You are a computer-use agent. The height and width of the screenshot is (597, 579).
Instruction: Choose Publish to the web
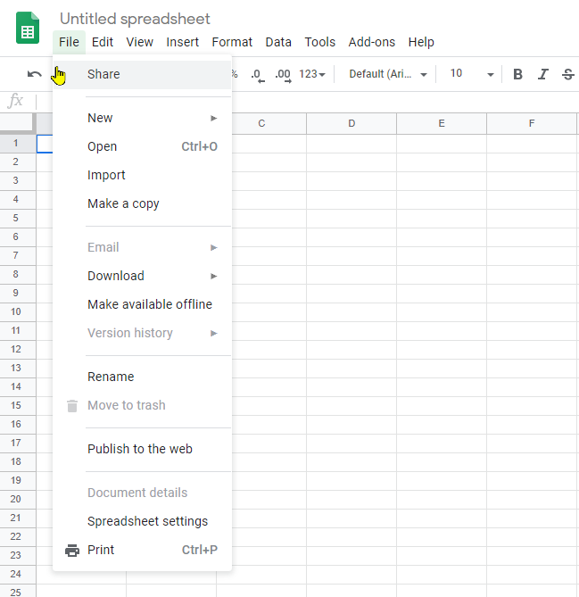coord(142,449)
